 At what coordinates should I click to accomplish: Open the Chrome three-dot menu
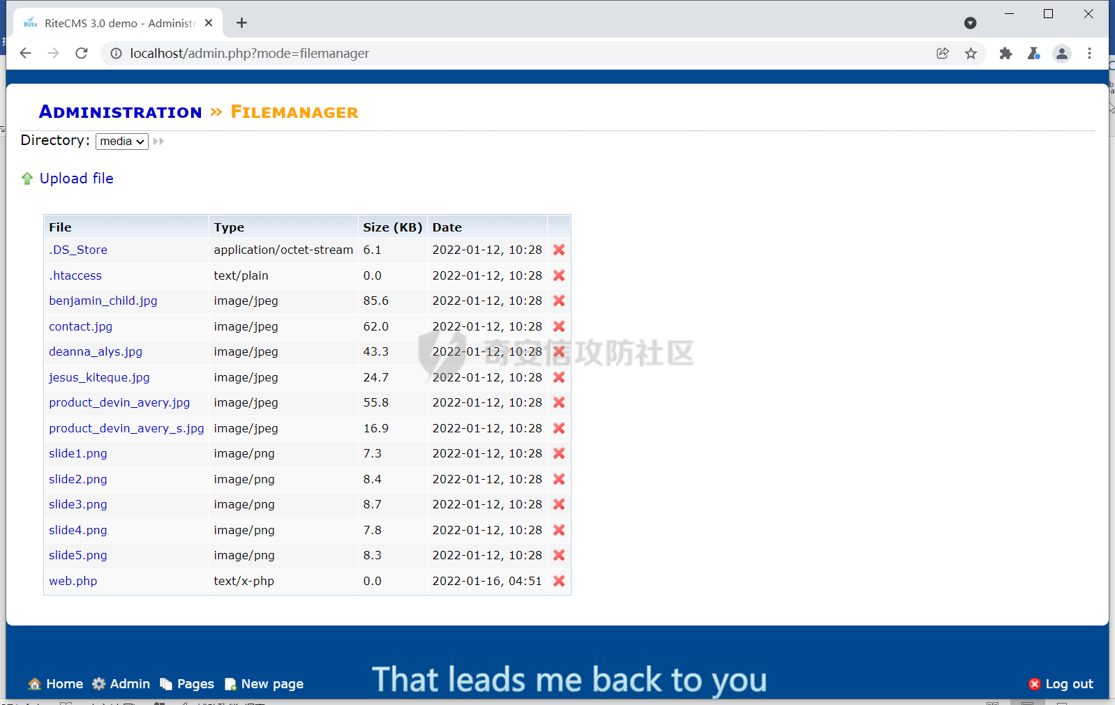[x=1089, y=54]
